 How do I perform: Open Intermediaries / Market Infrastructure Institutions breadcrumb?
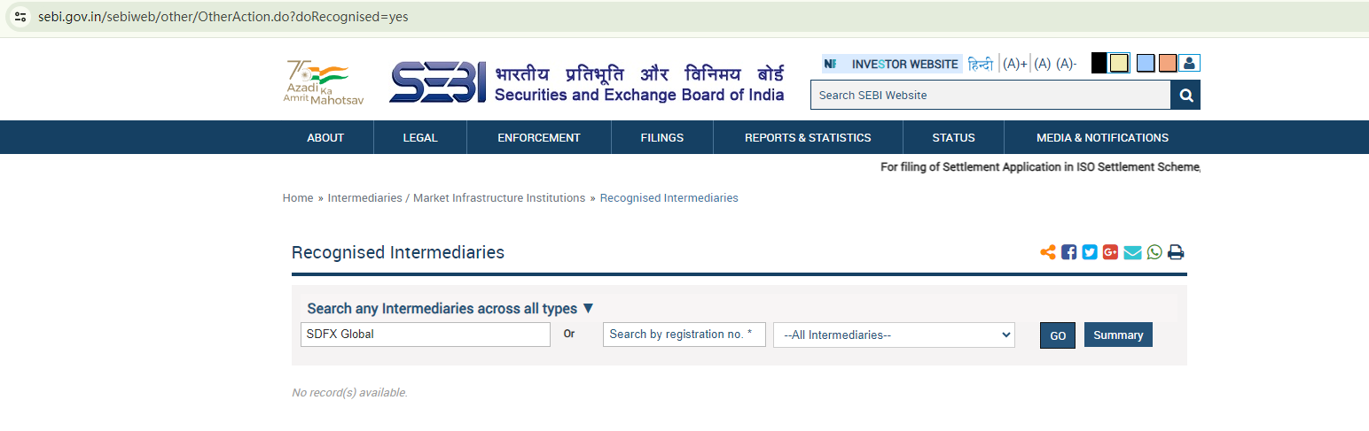point(457,198)
